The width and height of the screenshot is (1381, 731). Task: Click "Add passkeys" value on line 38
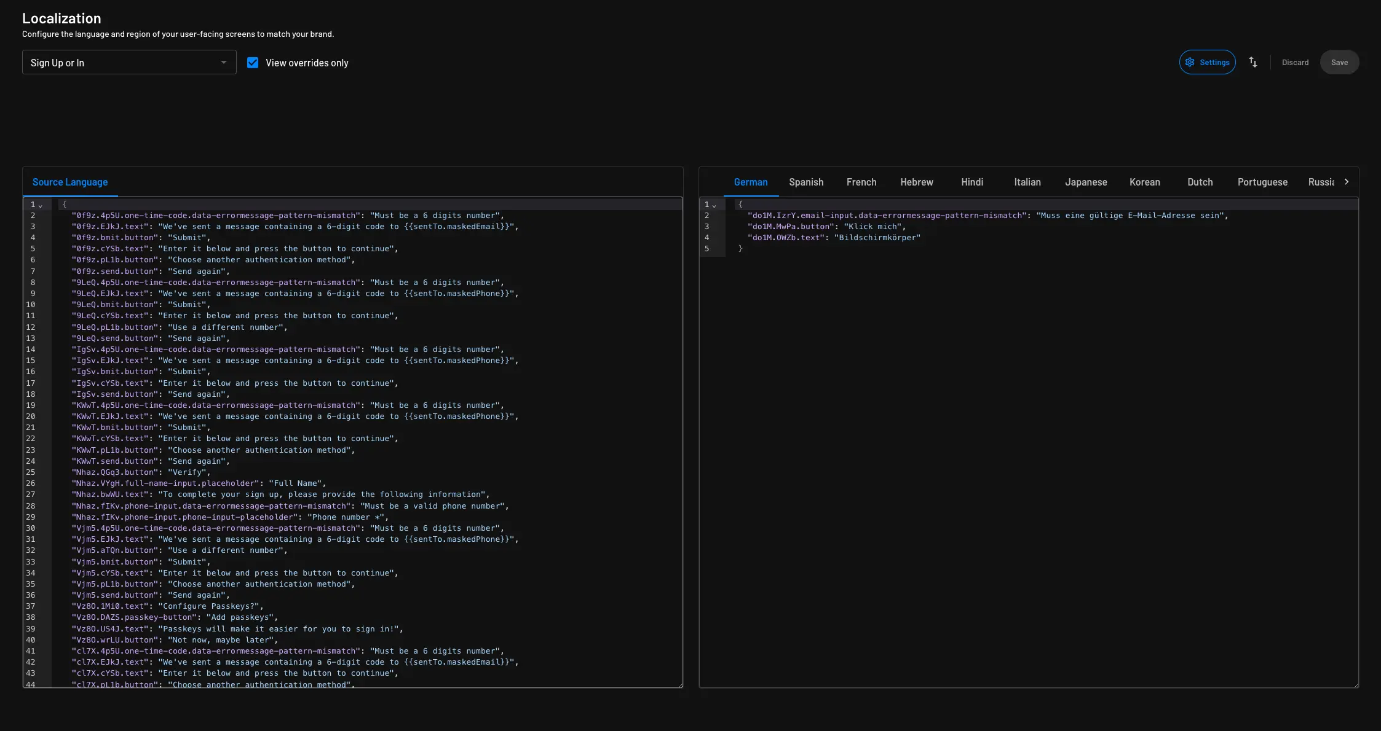click(x=240, y=617)
